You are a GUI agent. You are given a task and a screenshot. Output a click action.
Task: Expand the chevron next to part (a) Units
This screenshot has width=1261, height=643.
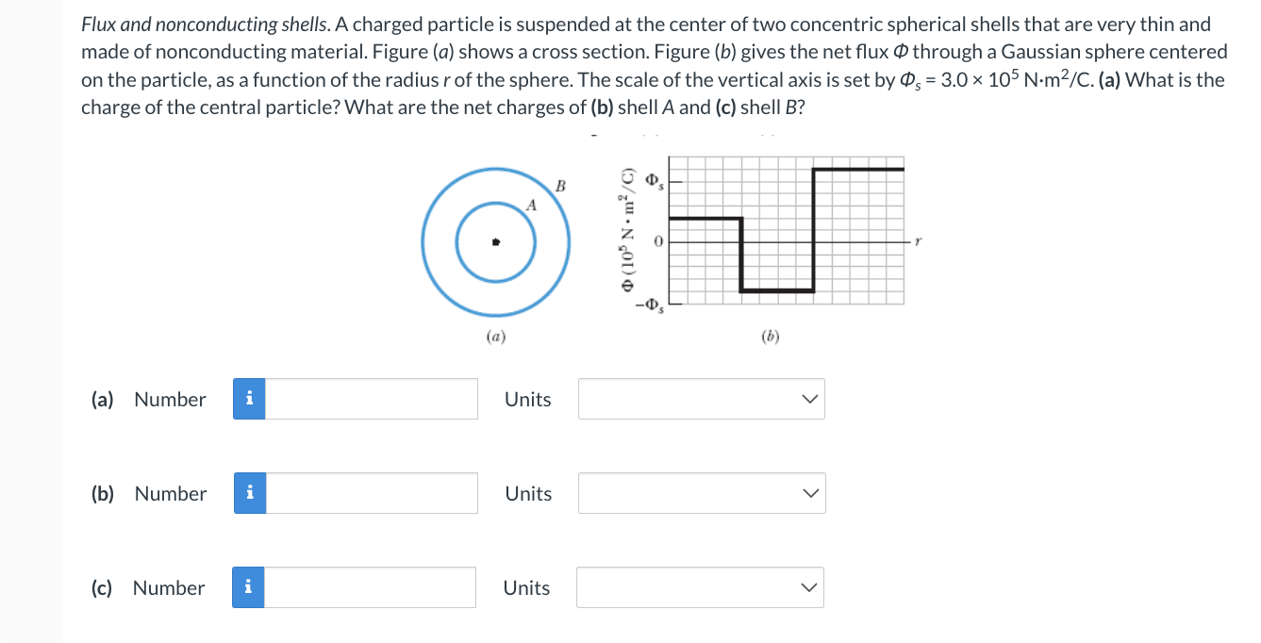(x=808, y=399)
